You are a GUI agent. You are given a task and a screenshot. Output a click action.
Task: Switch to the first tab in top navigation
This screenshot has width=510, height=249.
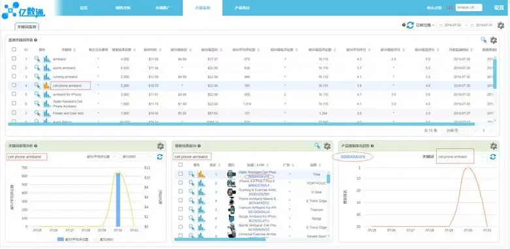pyautogui.click(x=84, y=7)
